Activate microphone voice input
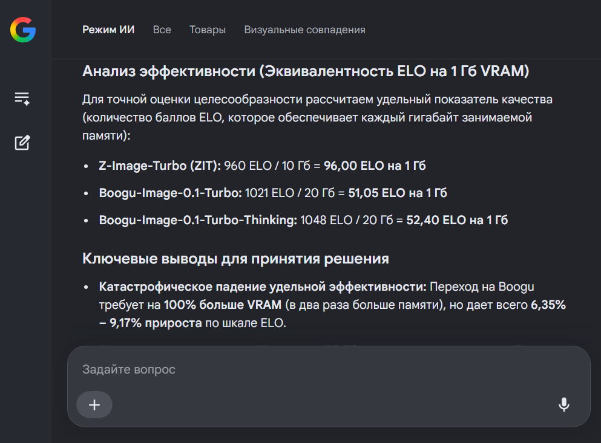Viewport: 601px width, 443px height. click(564, 404)
